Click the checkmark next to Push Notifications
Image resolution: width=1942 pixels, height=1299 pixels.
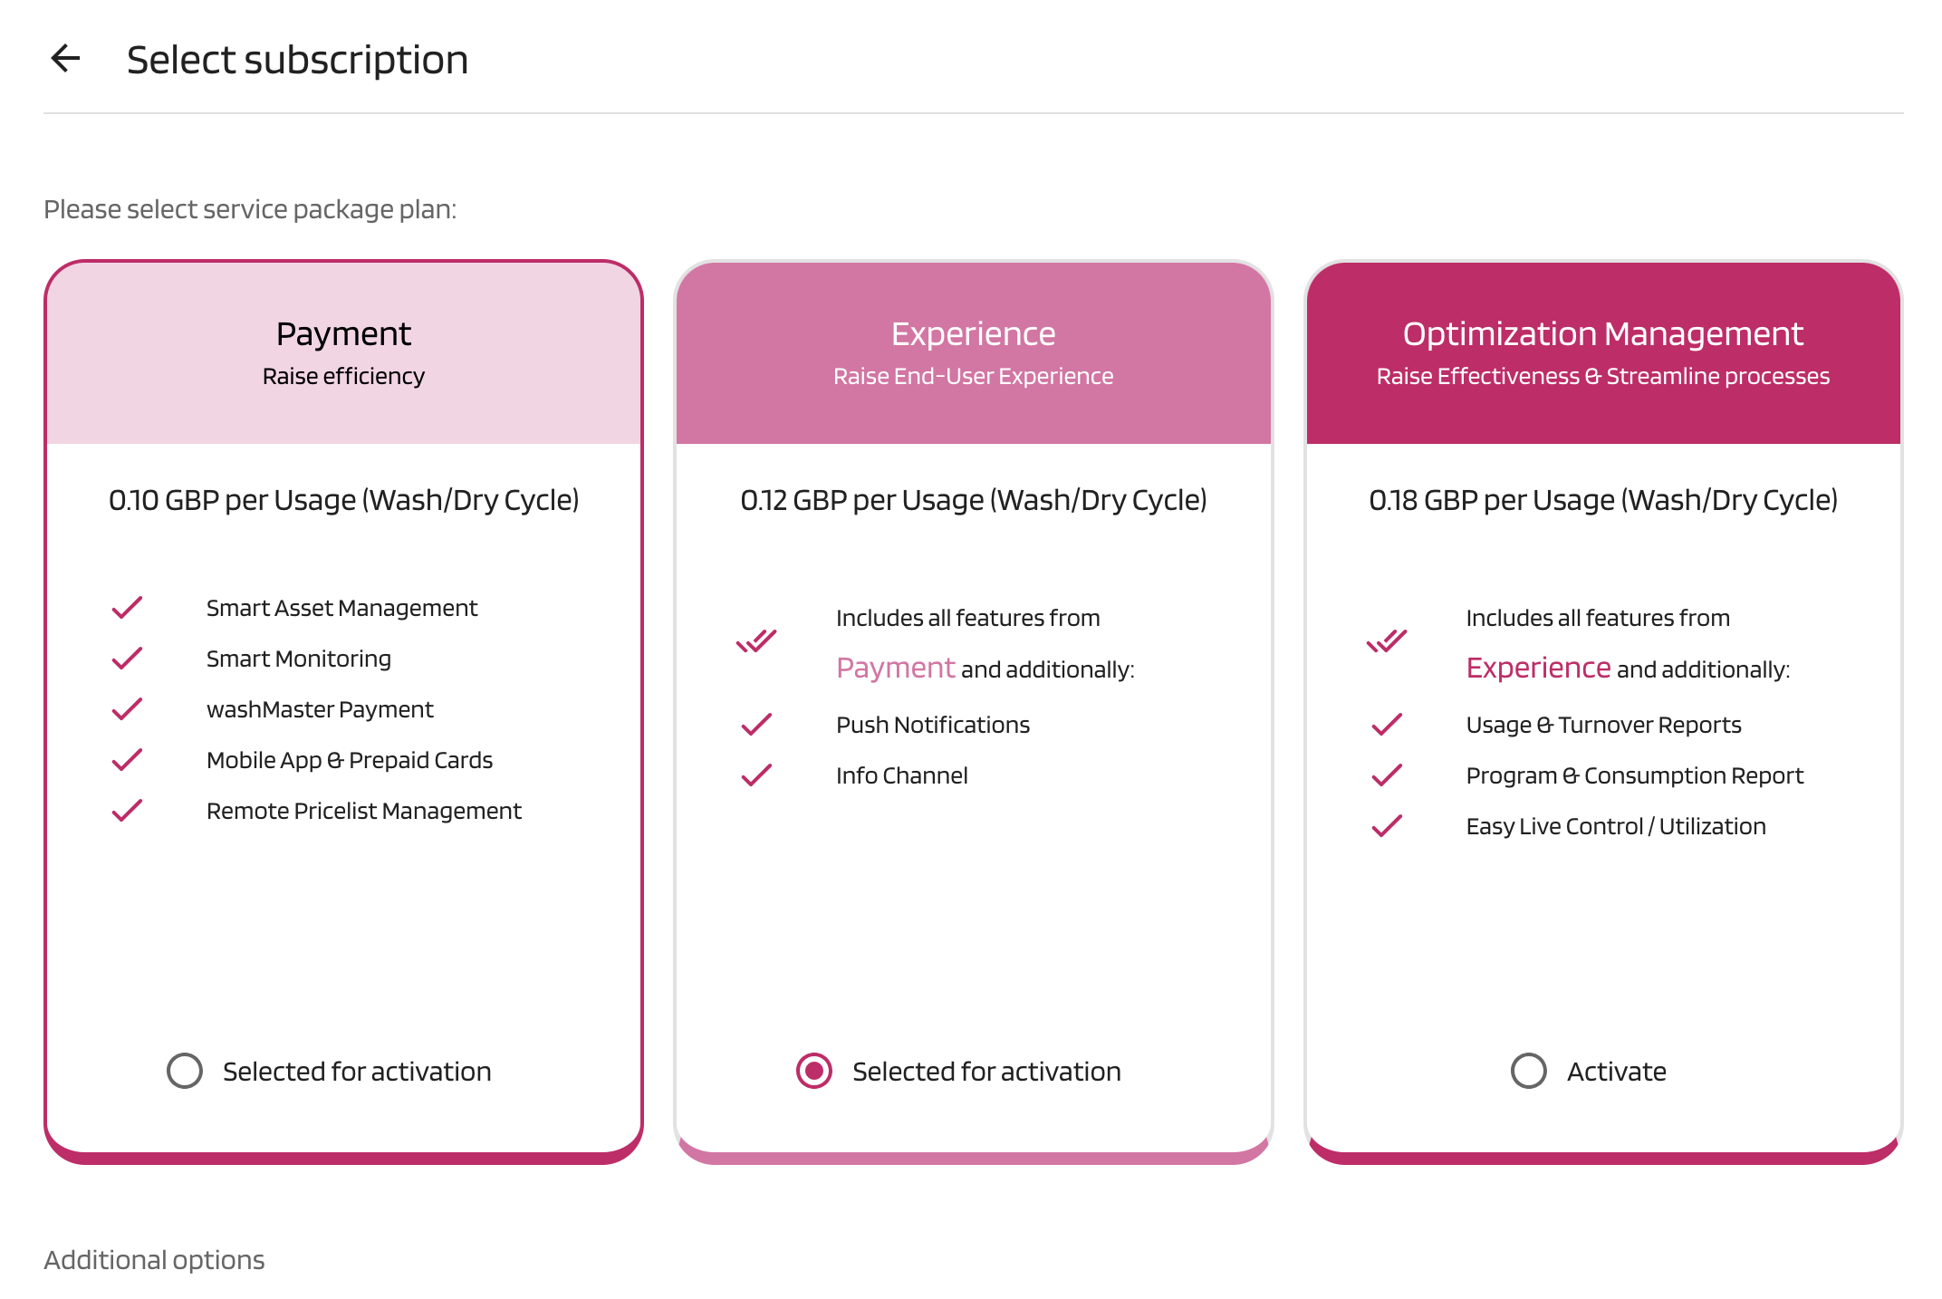[756, 725]
